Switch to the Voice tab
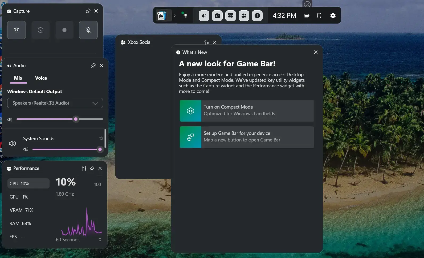This screenshot has width=424, height=258. tap(41, 78)
